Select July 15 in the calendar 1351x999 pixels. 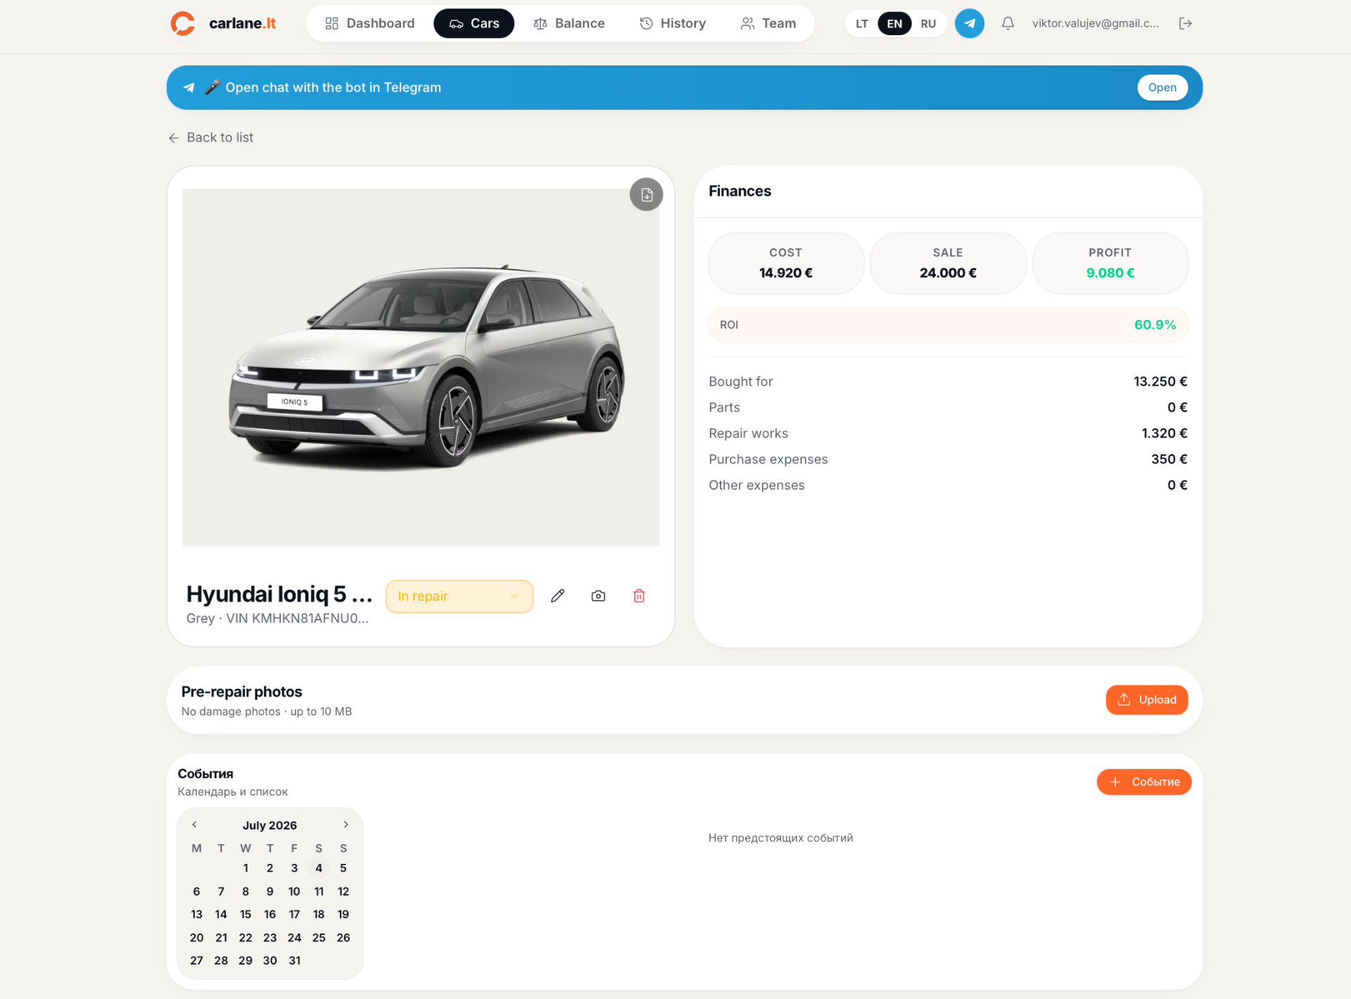pyautogui.click(x=246, y=915)
